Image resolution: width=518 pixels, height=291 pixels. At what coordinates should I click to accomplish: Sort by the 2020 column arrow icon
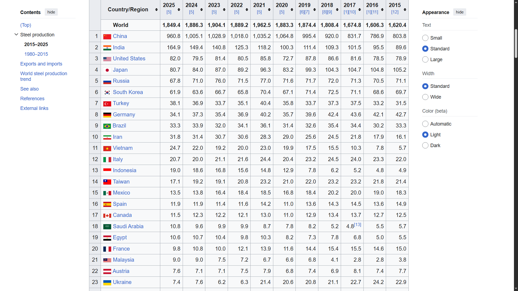[292, 10]
